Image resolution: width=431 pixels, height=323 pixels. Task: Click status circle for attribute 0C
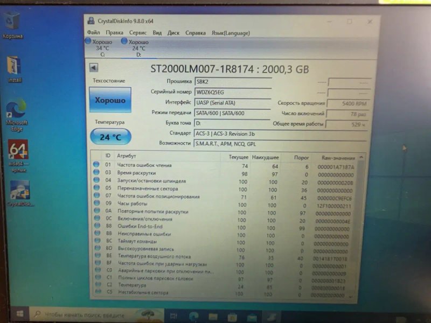(x=97, y=218)
